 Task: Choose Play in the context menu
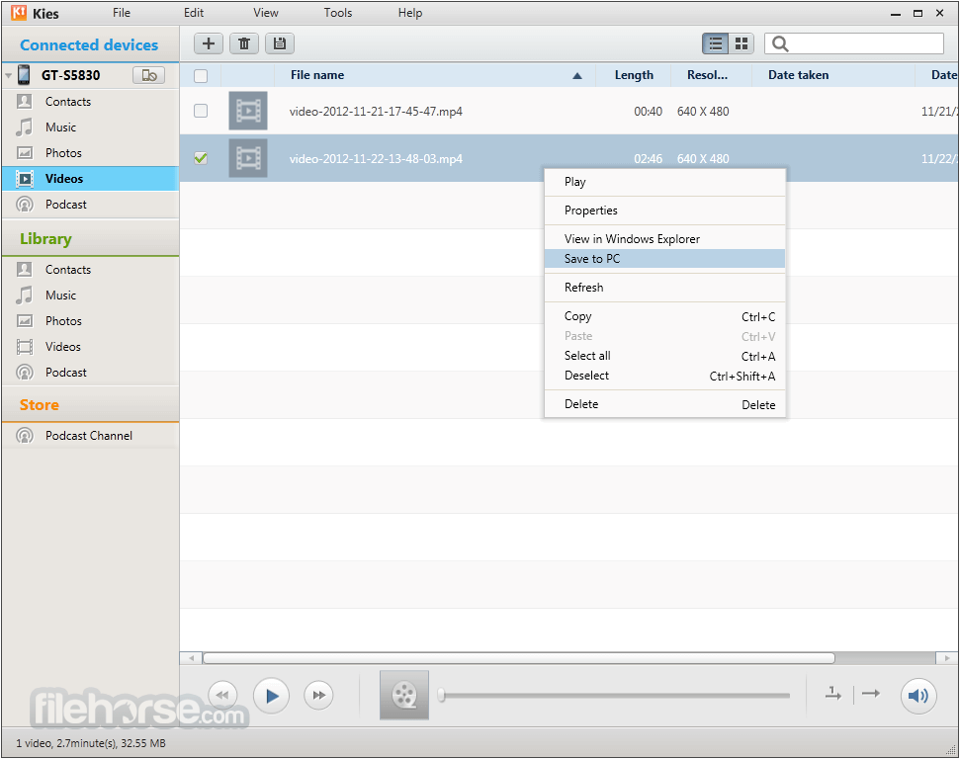coord(665,182)
